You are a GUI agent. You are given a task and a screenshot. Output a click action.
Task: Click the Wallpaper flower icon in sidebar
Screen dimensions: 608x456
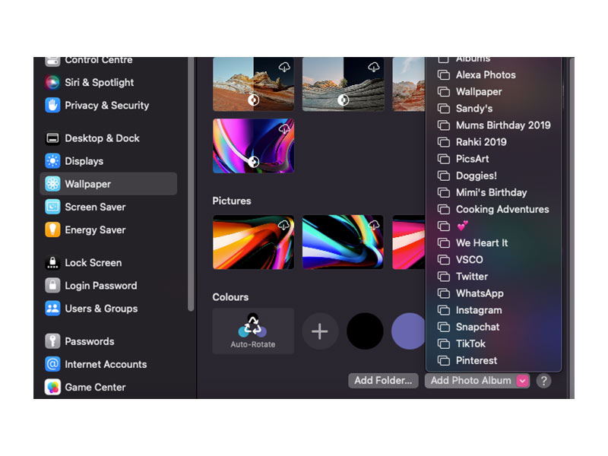52,184
